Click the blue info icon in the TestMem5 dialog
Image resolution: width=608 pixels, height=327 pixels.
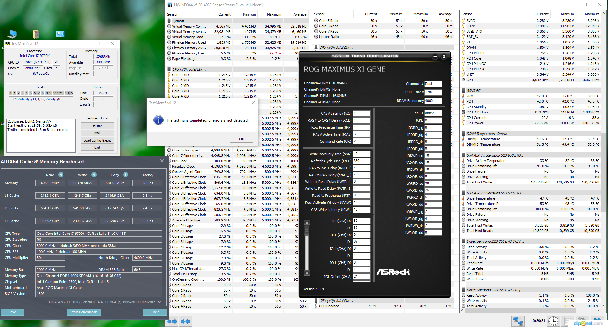pos(158,120)
